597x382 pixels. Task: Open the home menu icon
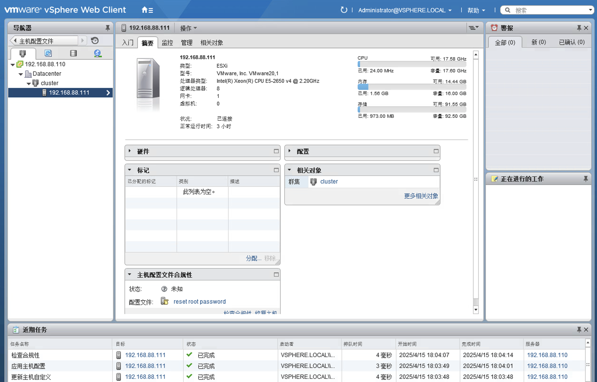147,10
